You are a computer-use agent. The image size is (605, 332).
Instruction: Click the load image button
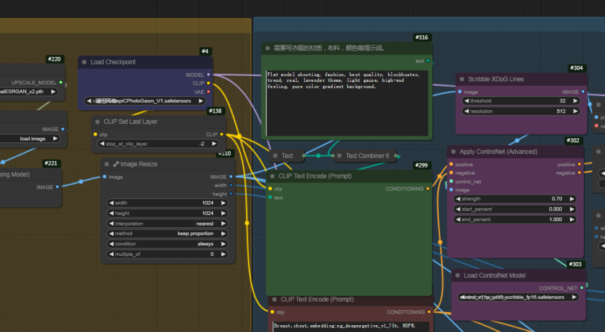30,138
